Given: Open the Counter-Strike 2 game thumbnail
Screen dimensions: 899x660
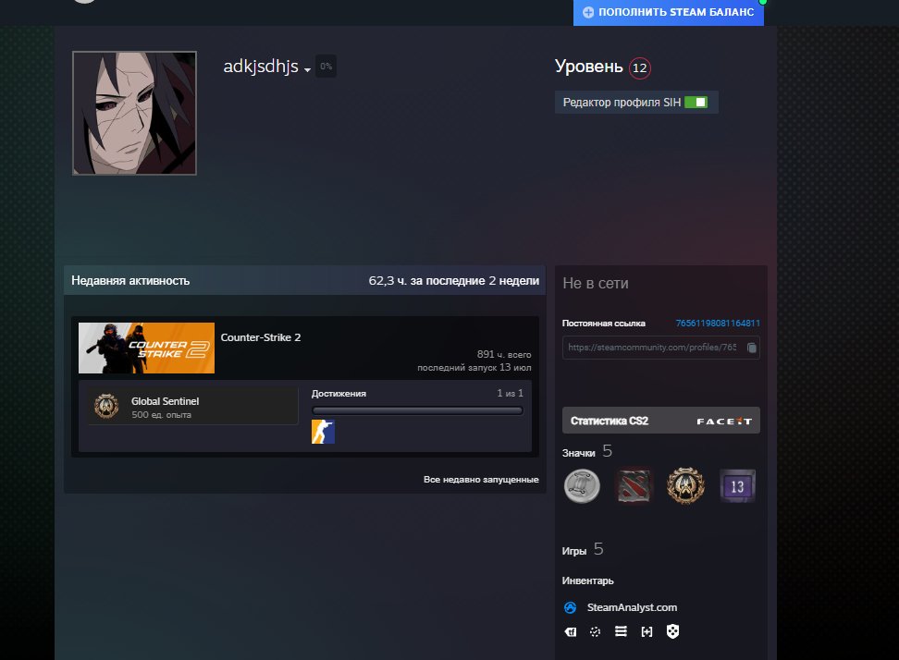Looking at the screenshot, I should click(146, 348).
